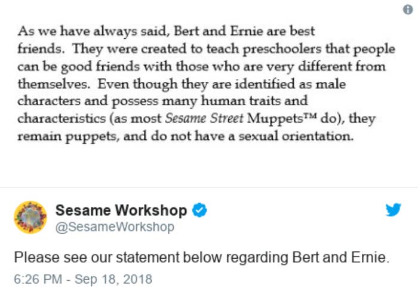The image size is (418, 291).
Task: Open the @SesameWorkshop handle link
Action: click(115, 227)
